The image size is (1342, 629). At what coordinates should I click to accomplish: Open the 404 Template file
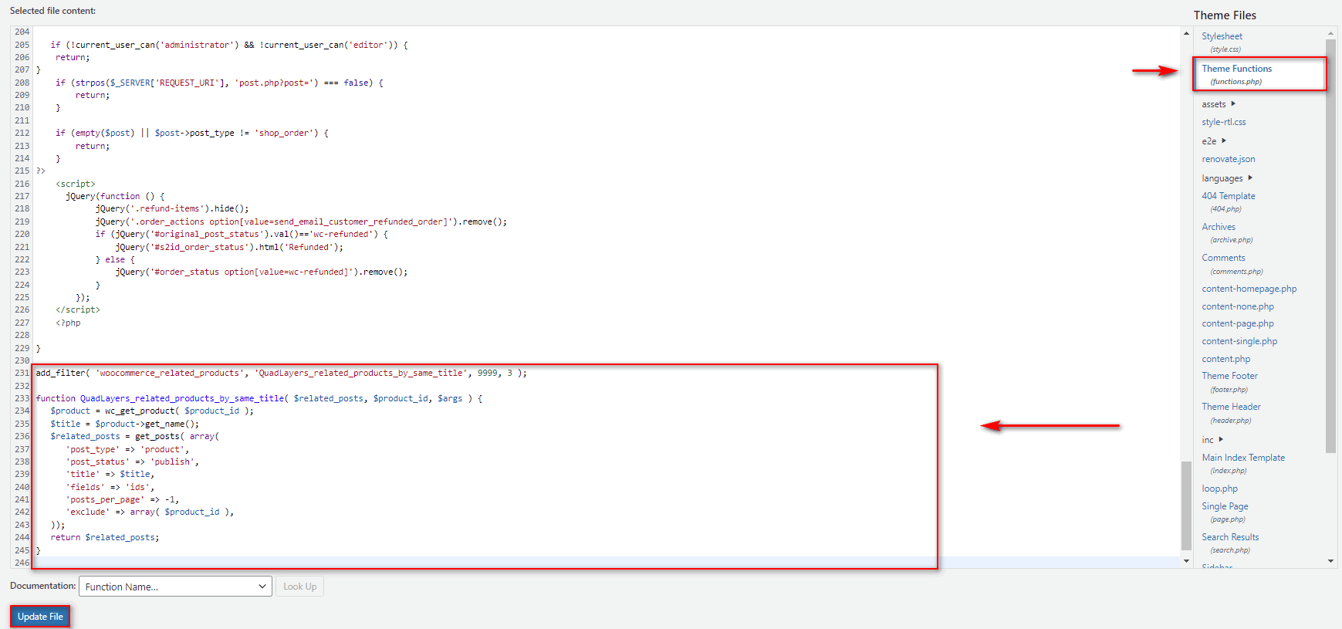click(x=1228, y=196)
